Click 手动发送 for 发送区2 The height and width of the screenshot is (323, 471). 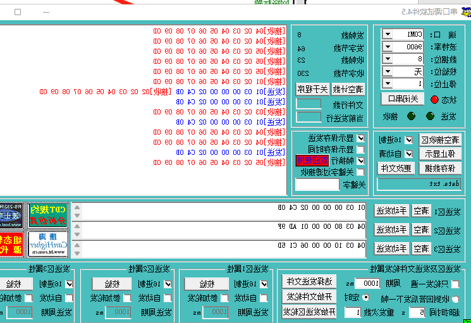point(391,230)
